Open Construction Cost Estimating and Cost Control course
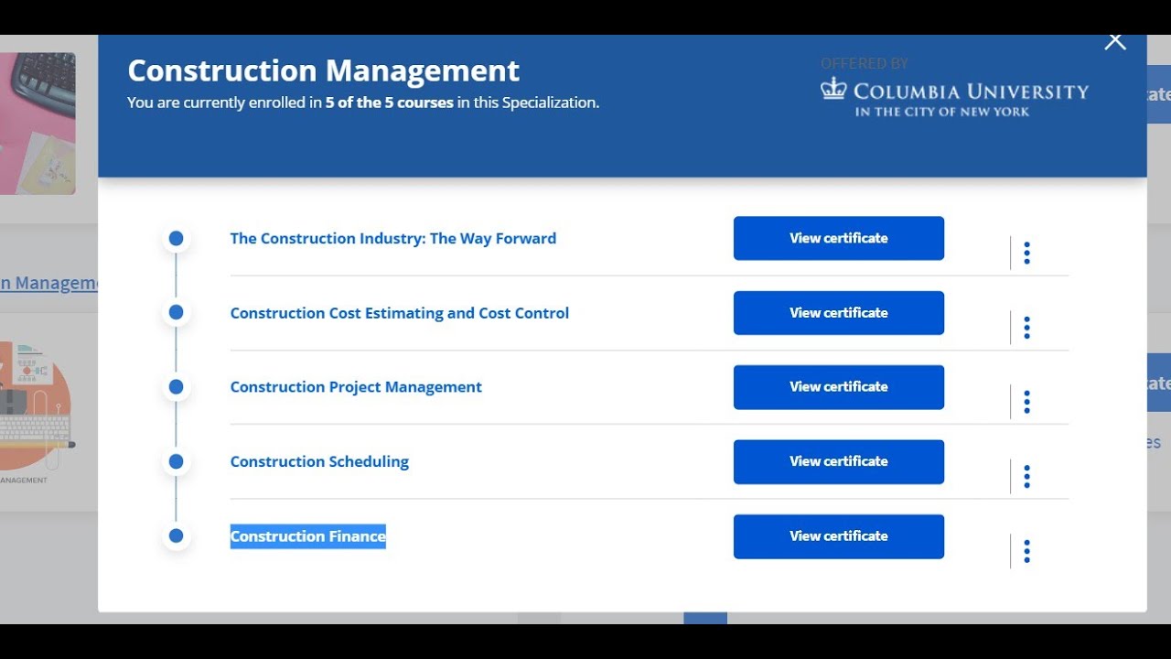1171x659 pixels. click(x=400, y=313)
